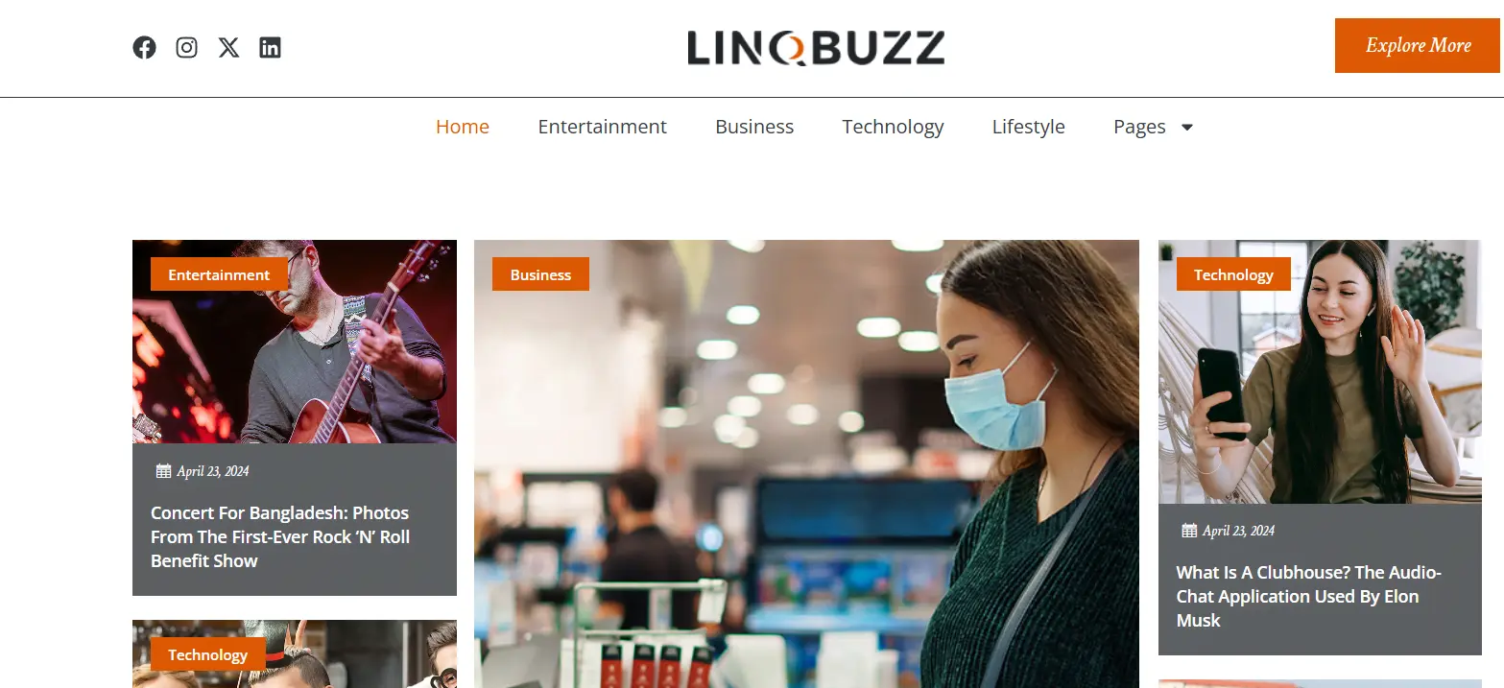1504x688 pixels.
Task: Click the Explore More button
Action: [1418, 45]
